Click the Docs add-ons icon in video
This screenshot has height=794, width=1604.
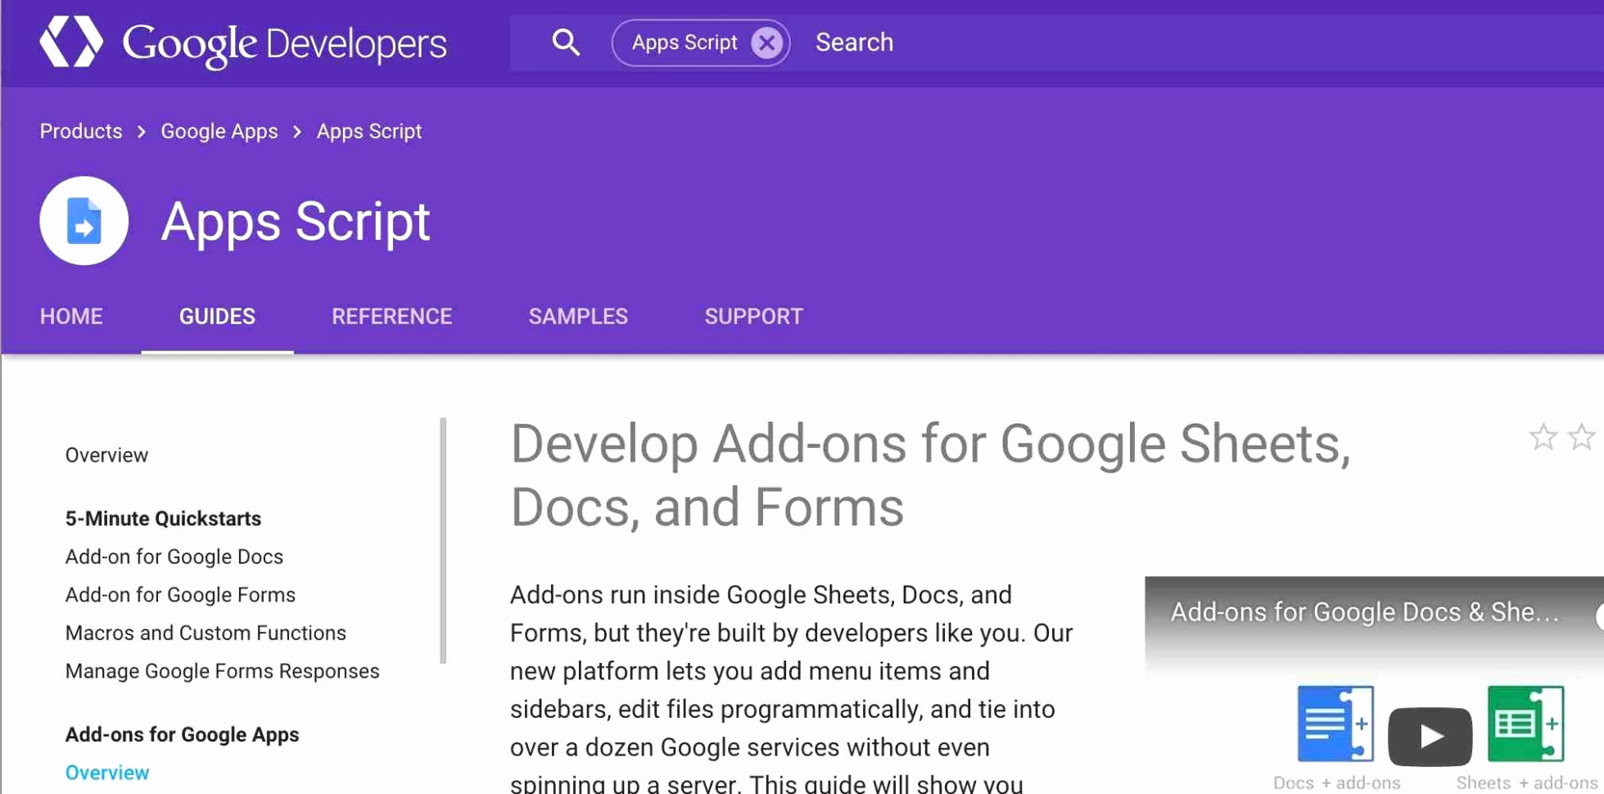1335,724
